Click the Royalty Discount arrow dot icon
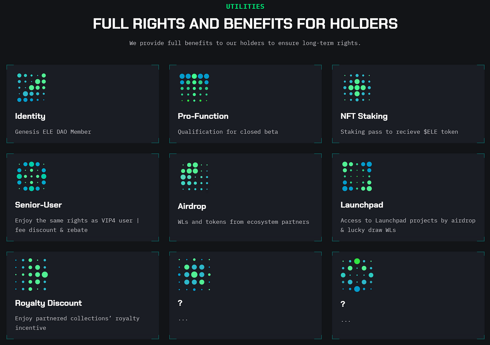 [31, 274]
